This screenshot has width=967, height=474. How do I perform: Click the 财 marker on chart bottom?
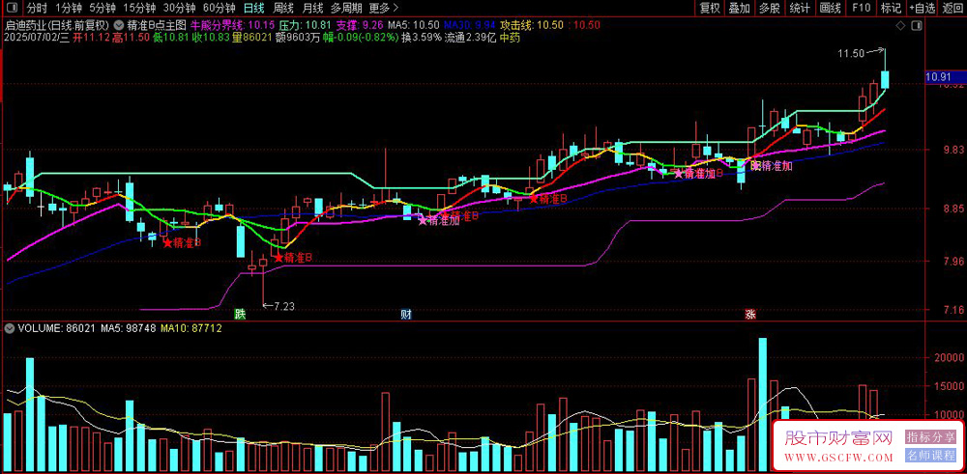[x=406, y=314]
